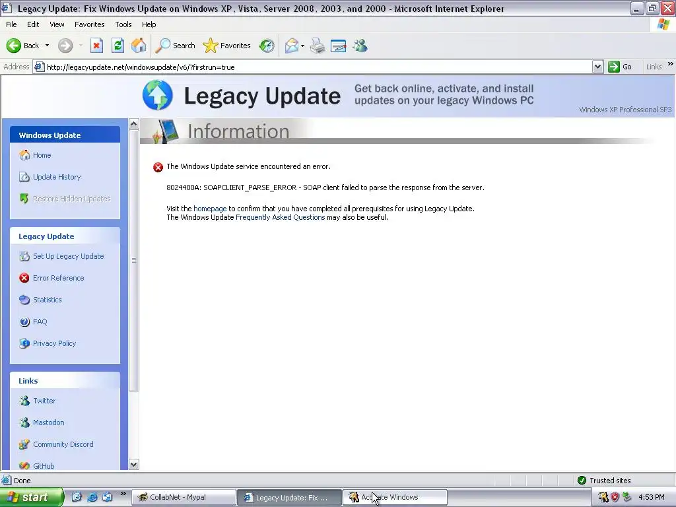
Task: Click the grayed Forward arrow button
Action: pyautogui.click(x=65, y=46)
